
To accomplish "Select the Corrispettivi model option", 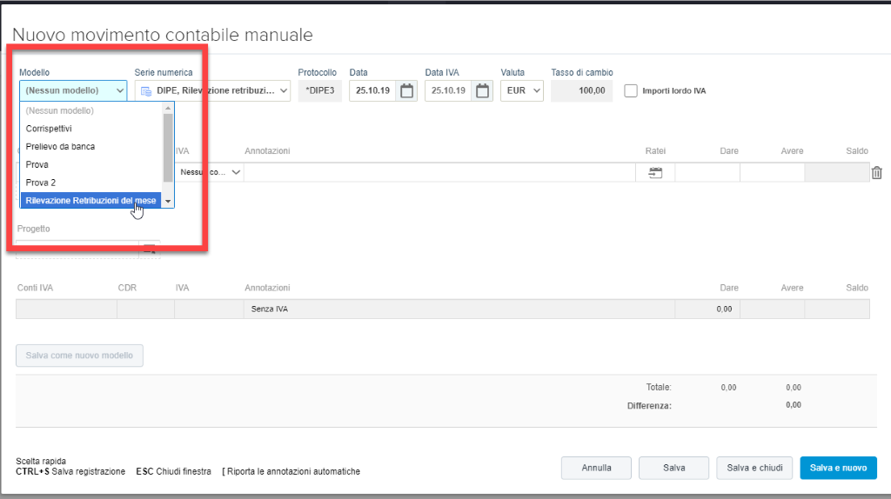I will click(49, 128).
